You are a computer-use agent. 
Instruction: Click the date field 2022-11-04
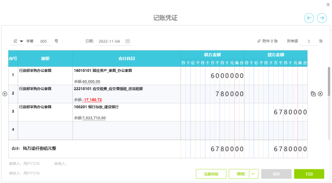point(109,41)
